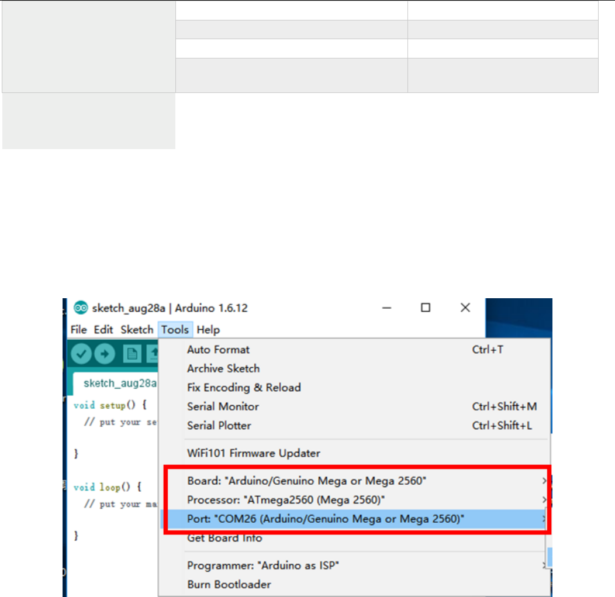Open the Sketch menu
This screenshot has width=615, height=597.
point(137,329)
